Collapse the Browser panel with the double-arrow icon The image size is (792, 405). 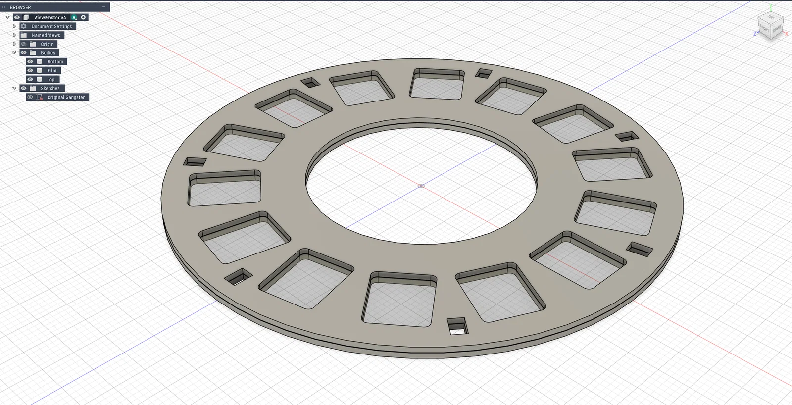coord(4,7)
